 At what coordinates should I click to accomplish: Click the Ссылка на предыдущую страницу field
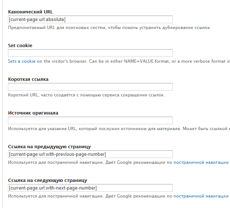pyautogui.click(x=90, y=154)
